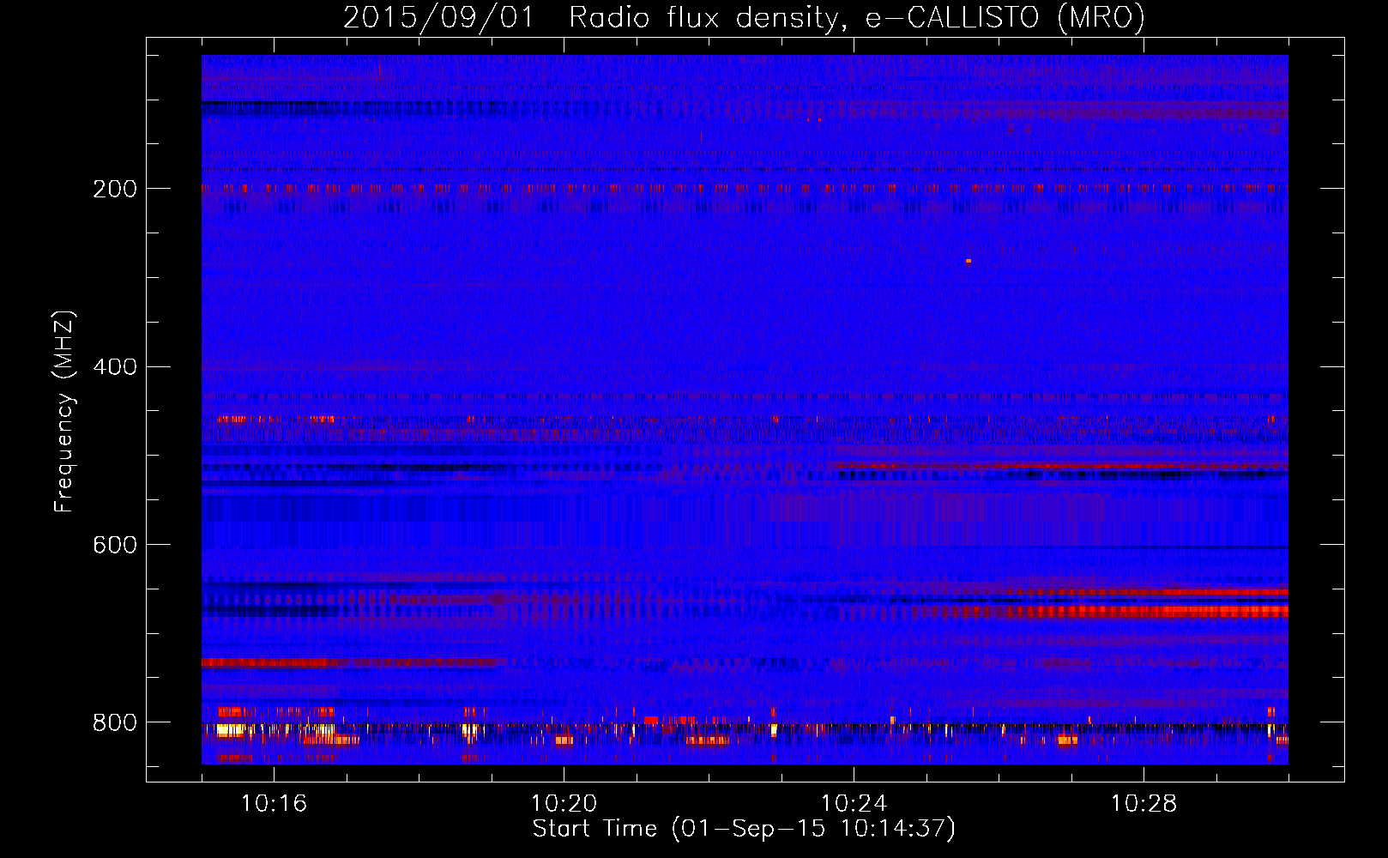Click the 10:20 time tick label
This screenshot has height=858, width=1388.
click(564, 803)
